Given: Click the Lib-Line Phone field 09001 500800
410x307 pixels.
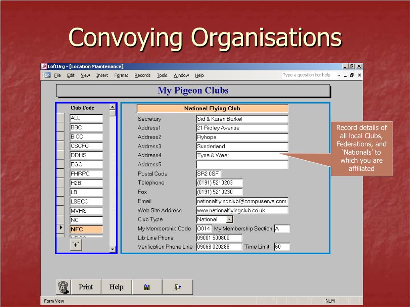Looking at the screenshot, I should click(219, 238).
